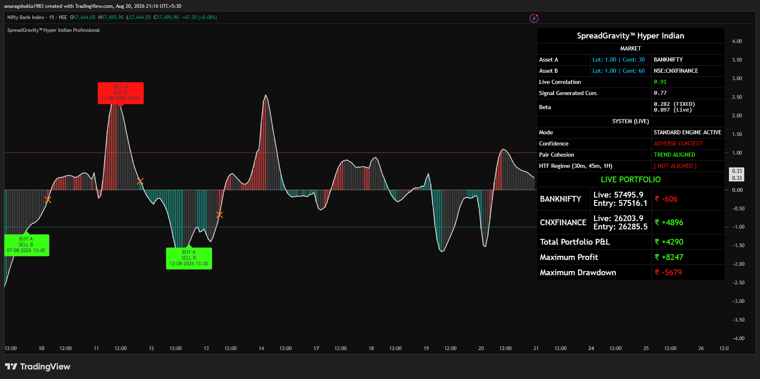
Task: Click the date 21 on the time axis
Action: coord(536,348)
